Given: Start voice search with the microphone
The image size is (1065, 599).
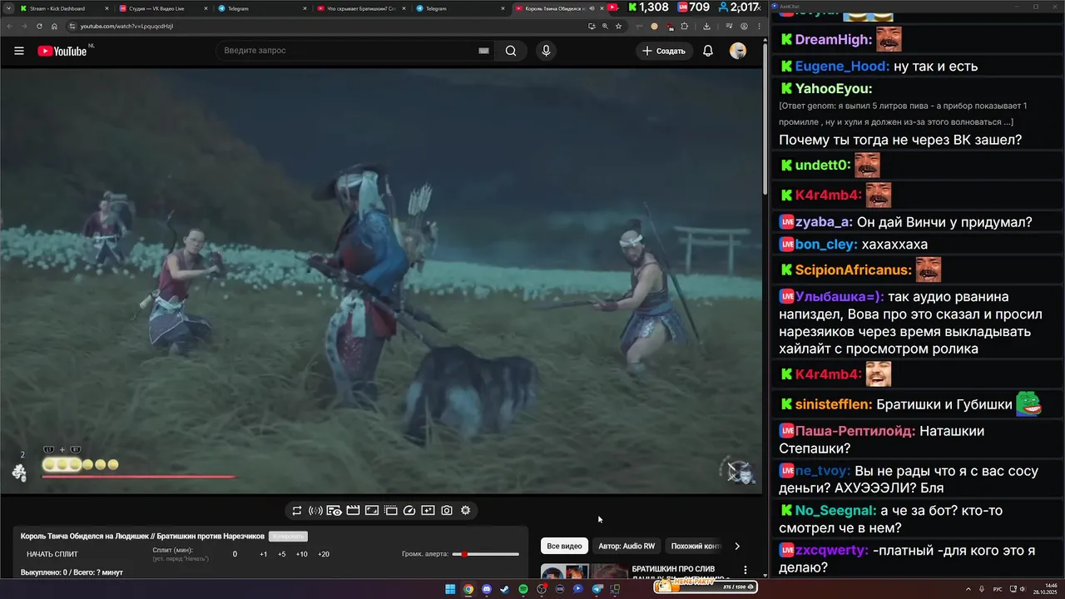Looking at the screenshot, I should point(546,51).
